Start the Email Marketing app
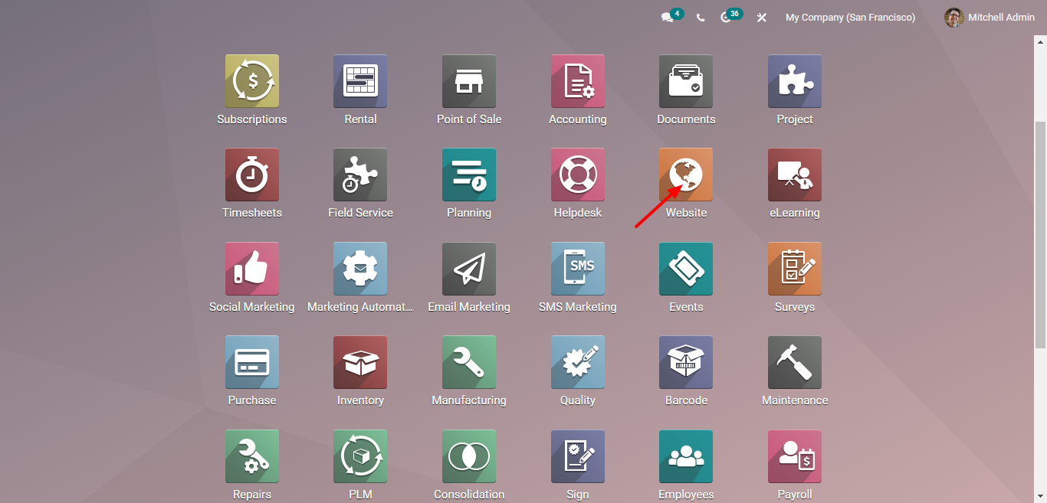1047x503 pixels. (468, 269)
